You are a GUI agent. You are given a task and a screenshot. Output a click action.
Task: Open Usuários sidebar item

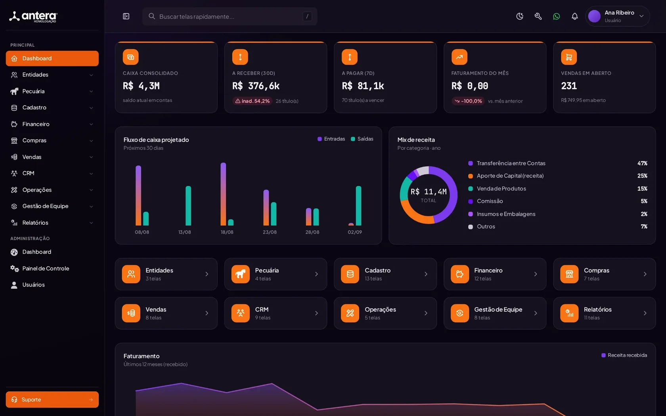click(x=52, y=285)
